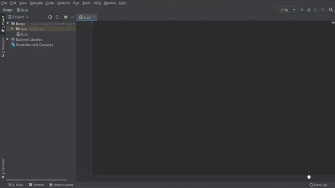Open the Python Console tool window

click(x=61, y=185)
